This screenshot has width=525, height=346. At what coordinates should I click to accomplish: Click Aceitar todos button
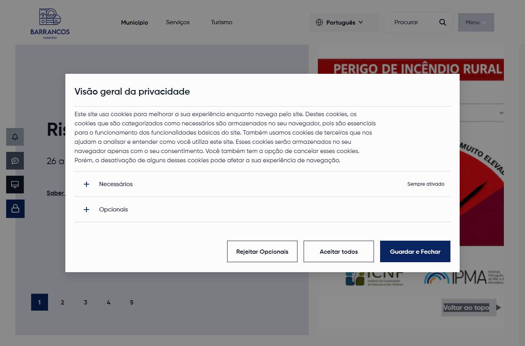pyautogui.click(x=339, y=251)
